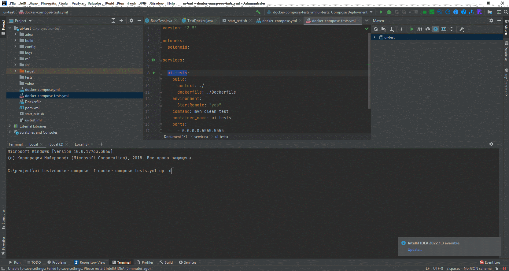Toggle the Maven side tool window tab
The width and height of the screenshot is (509, 271).
coord(506,27)
